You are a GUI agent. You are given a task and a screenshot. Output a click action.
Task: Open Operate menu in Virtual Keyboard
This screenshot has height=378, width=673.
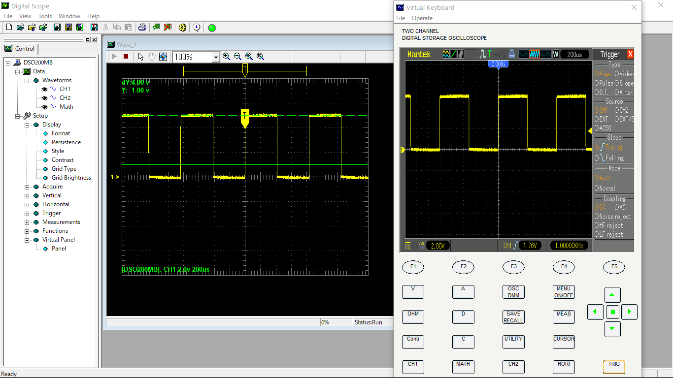[422, 18]
